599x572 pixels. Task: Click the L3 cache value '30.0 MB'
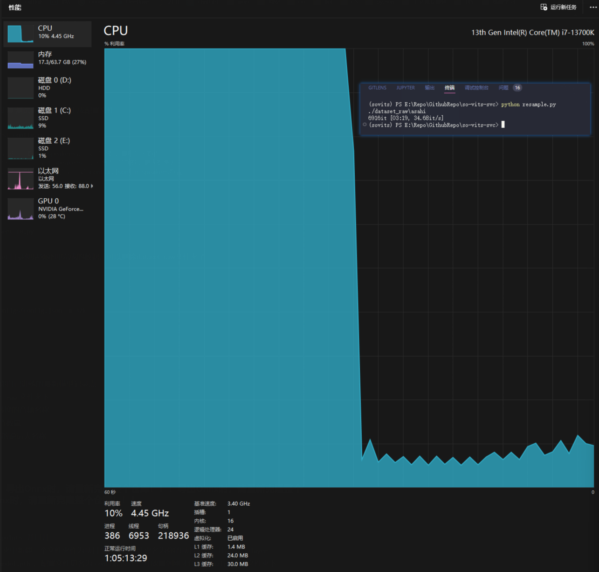click(x=238, y=564)
